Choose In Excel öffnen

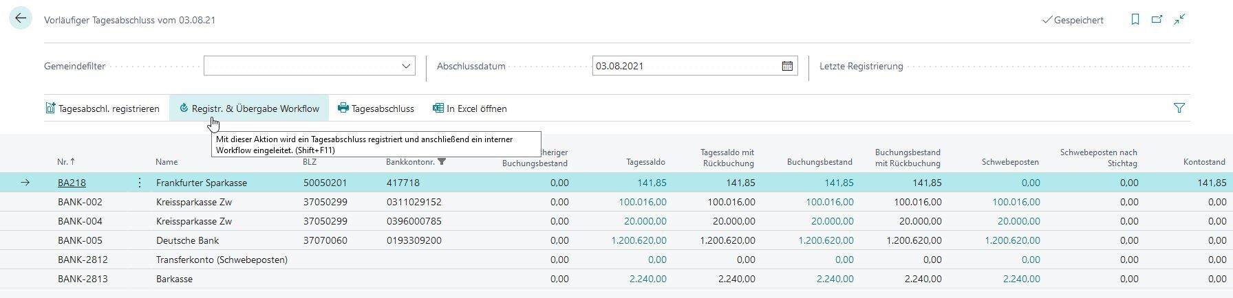pyautogui.click(x=470, y=108)
